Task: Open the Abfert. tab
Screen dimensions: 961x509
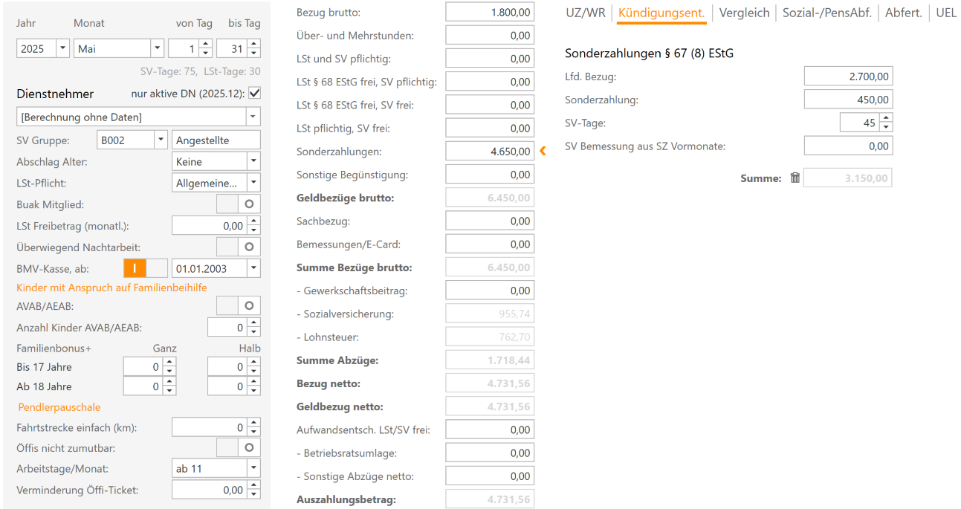Action: 903,13
